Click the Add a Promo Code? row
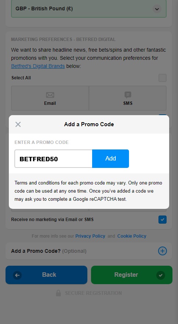 pos(89,251)
